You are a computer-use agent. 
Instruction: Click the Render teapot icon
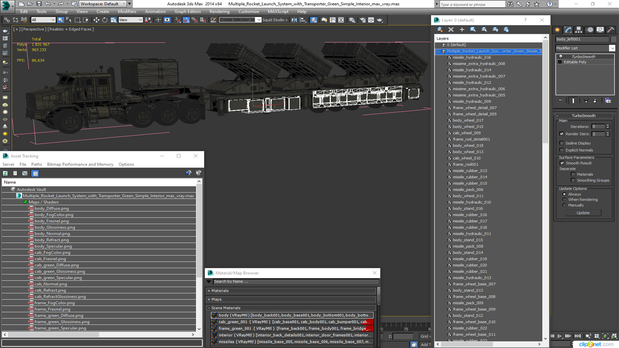pos(380,20)
